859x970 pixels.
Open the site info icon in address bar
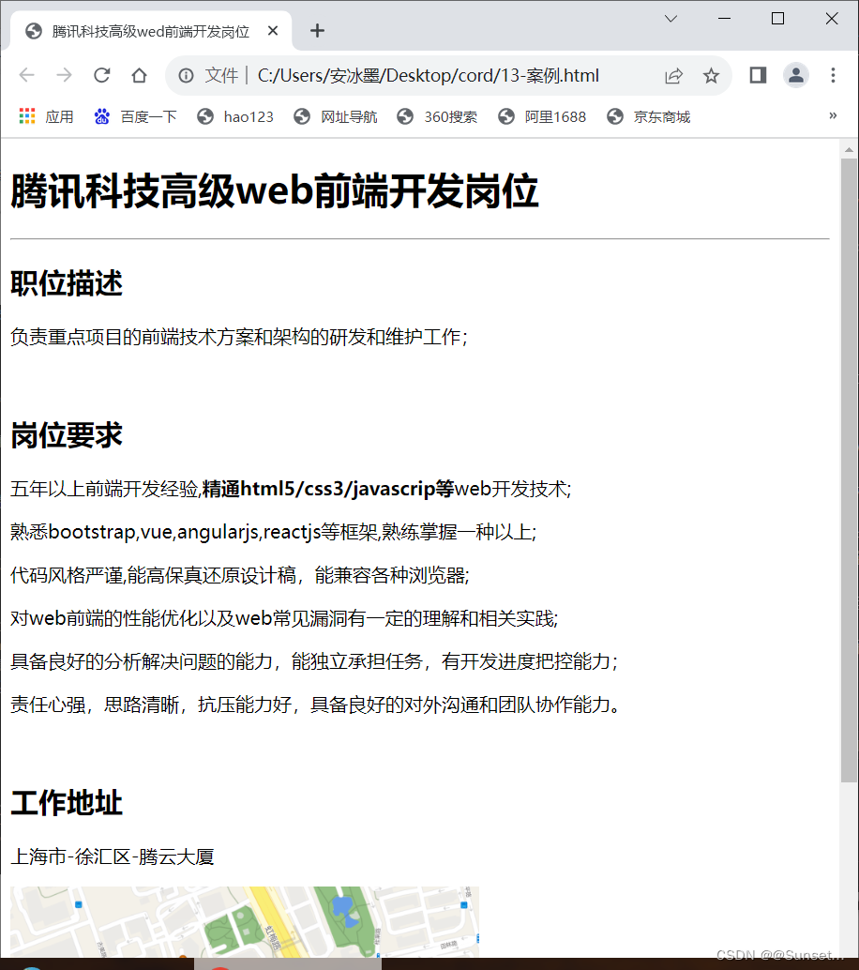pyautogui.click(x=186, y=75)
